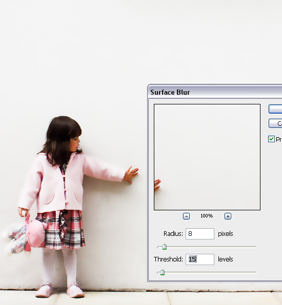Toggle the Preview checkbox
This screenshot has width=282, height=305.
coord(271,139)
